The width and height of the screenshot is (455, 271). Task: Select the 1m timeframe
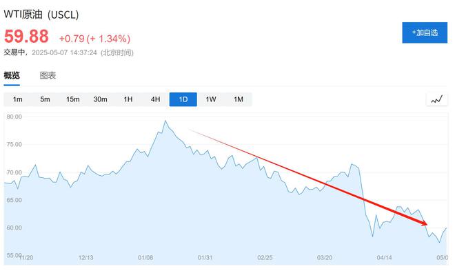(x=17, y=99)
